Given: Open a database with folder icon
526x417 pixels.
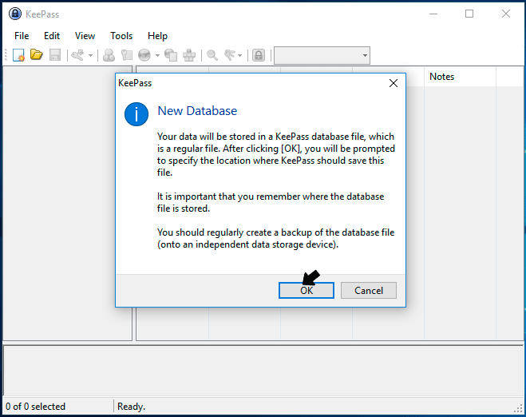Looking at the screenshot, I should pos(37,55).
